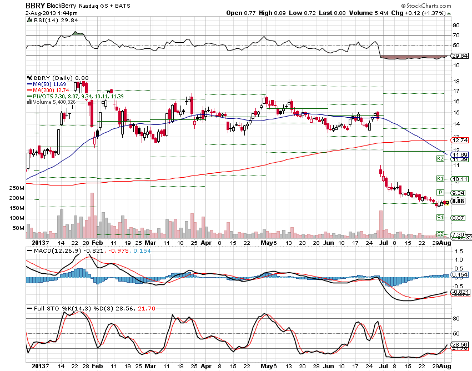Click the 200M volume axis label
The height and width of the screenshot is (371, 472).
pyautogui.click(x=17, y=198)
